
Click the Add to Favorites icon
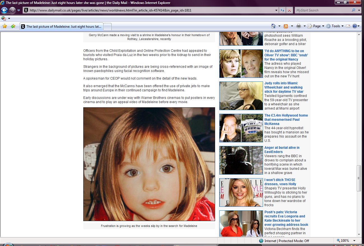click(13, 26)
